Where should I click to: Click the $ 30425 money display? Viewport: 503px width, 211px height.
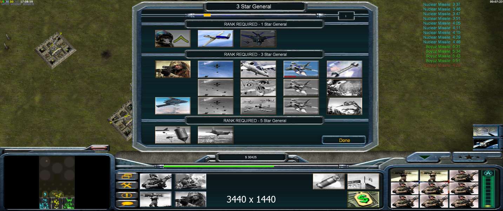pos(250,157)
